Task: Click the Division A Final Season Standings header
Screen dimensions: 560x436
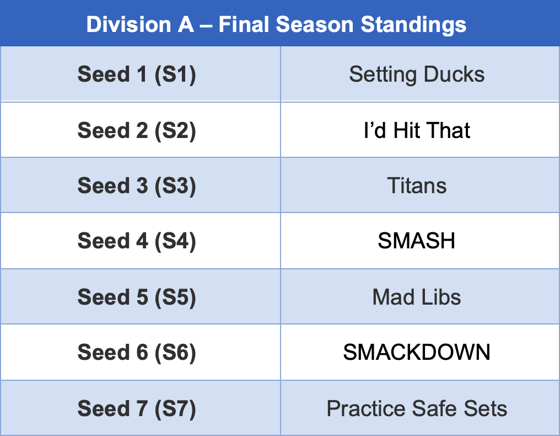Action: click(x=276, y=24)
